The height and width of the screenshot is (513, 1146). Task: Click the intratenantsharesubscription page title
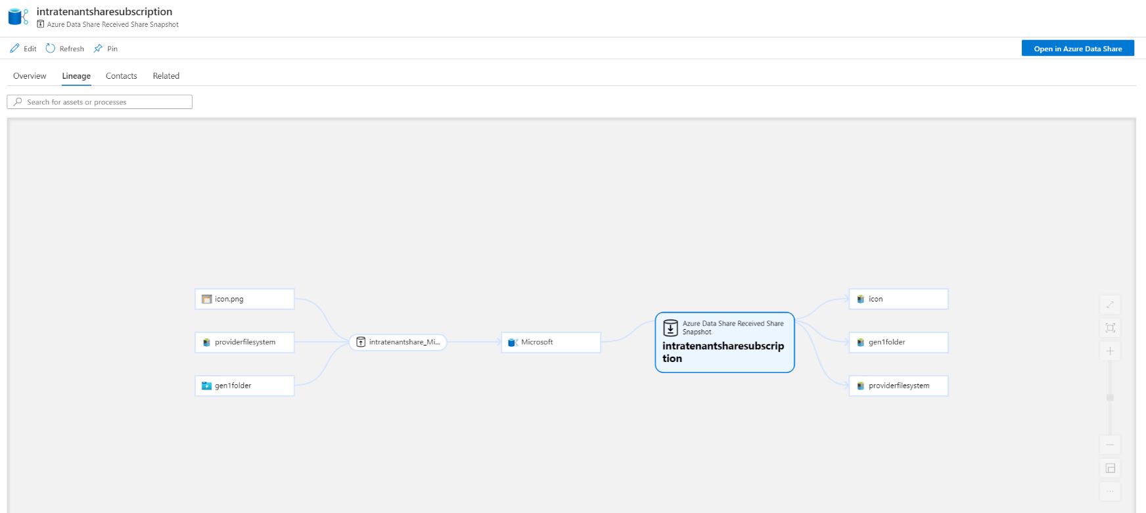(x=104, y=12)
